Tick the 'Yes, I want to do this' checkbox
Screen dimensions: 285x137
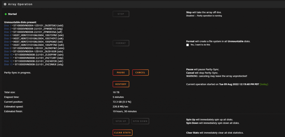(x=188, y=45)
